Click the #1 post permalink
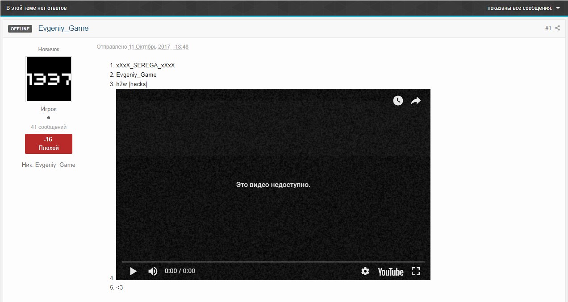 click(548, 28)
